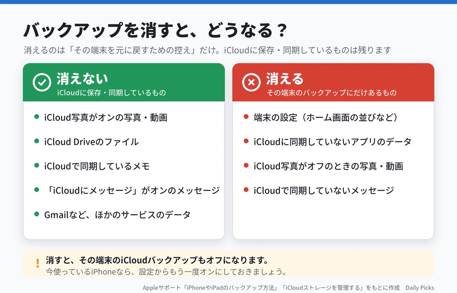Select the item iCloudに同期していないアプリのデータ
The height and width of the screenshot is (293, 457).
pos(332,142)
